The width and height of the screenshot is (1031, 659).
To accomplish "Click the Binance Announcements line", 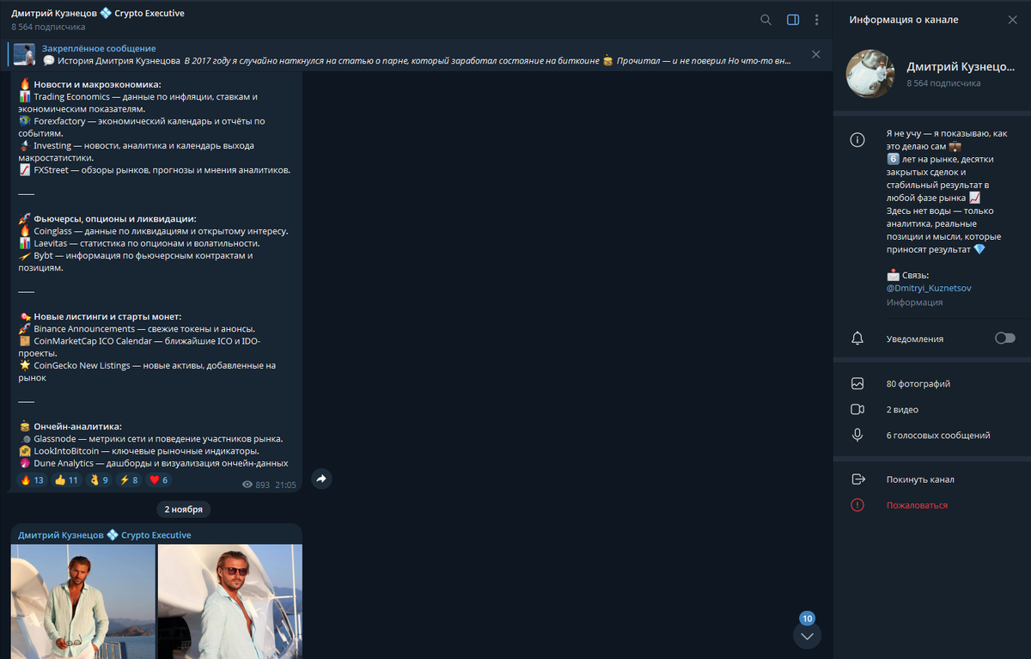I will [137, 329].
